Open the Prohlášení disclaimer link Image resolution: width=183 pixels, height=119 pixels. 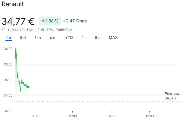pyautogui.click(x=64, y=29)
